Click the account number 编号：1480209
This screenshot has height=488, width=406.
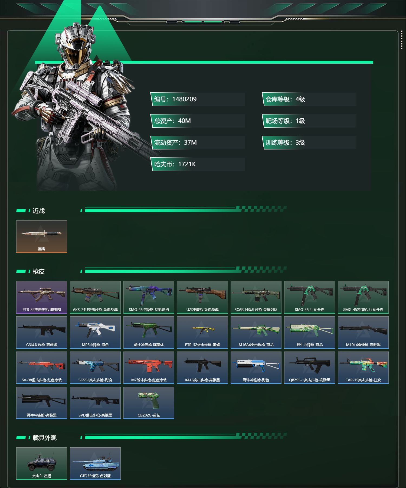198,99
